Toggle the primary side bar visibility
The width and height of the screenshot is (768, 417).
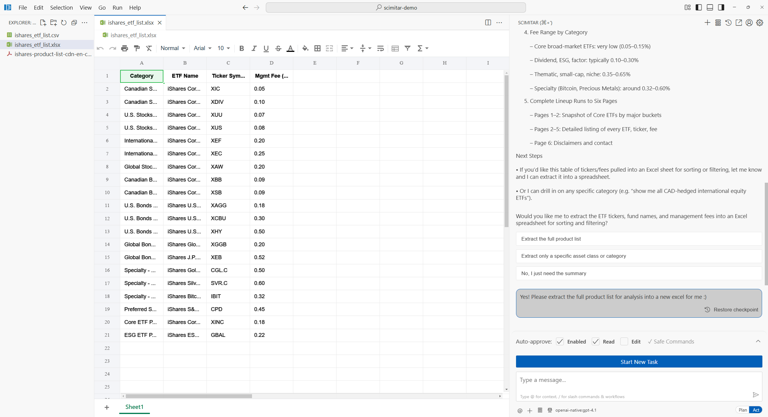(x=699, y=7)
